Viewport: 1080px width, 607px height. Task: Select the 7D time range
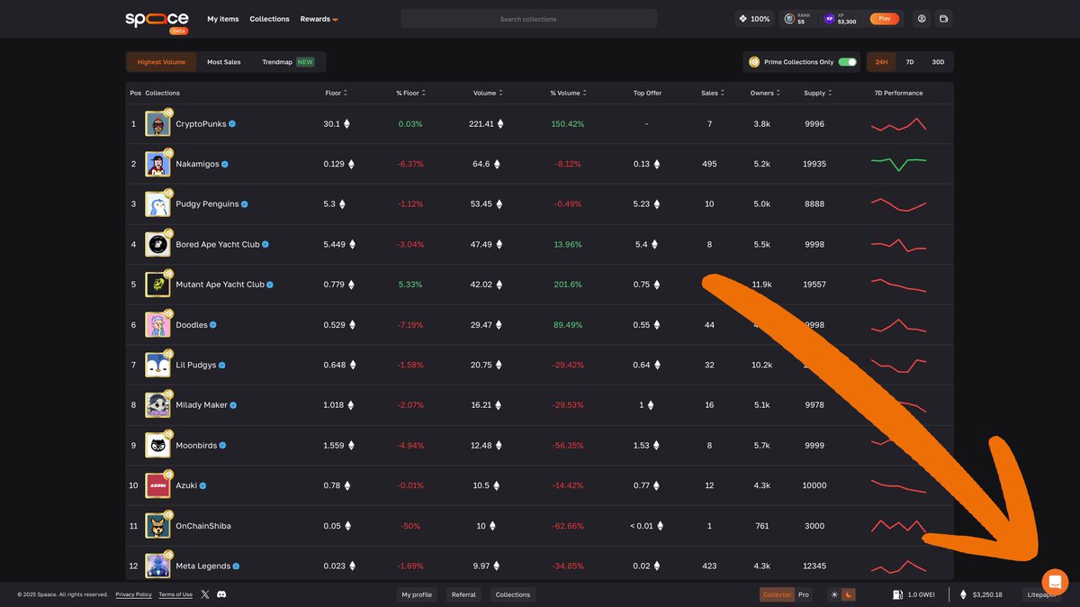910,62
